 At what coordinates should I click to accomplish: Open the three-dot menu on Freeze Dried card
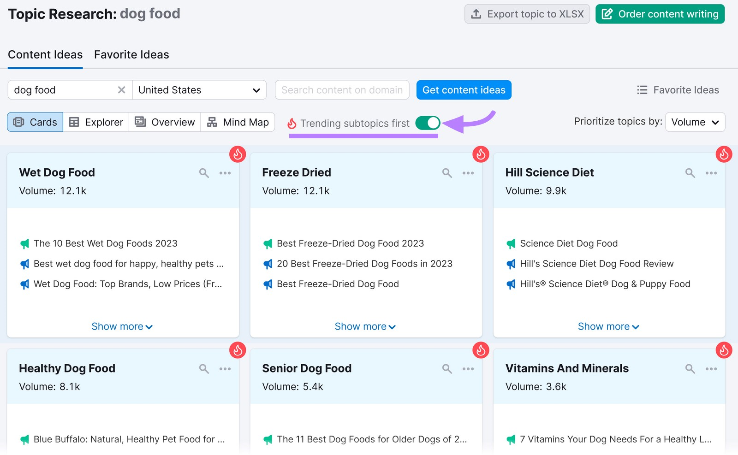click(468, 173)
